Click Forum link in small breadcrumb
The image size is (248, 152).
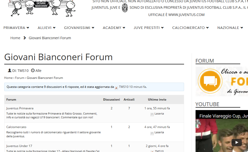tap(20, 78)
